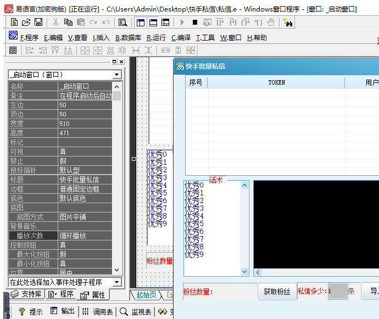This screenshot has width=379, height=319.
Task: Expand the _启动窗口 component dropdown
Action: [117, 75]
